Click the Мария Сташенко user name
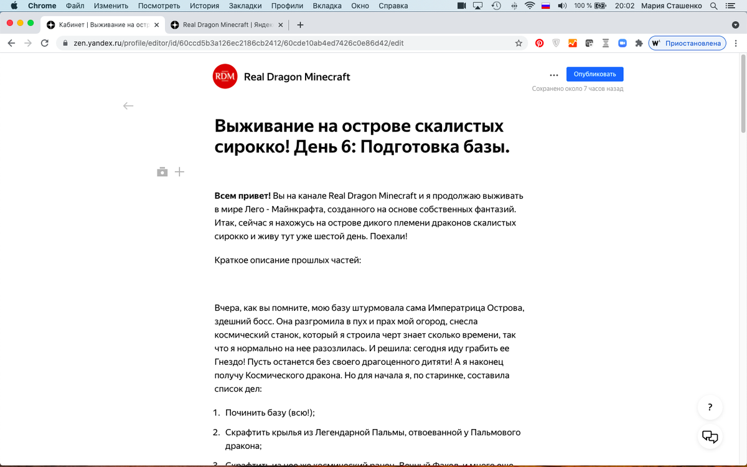This screenshot has width=747, height=467. 671,6
